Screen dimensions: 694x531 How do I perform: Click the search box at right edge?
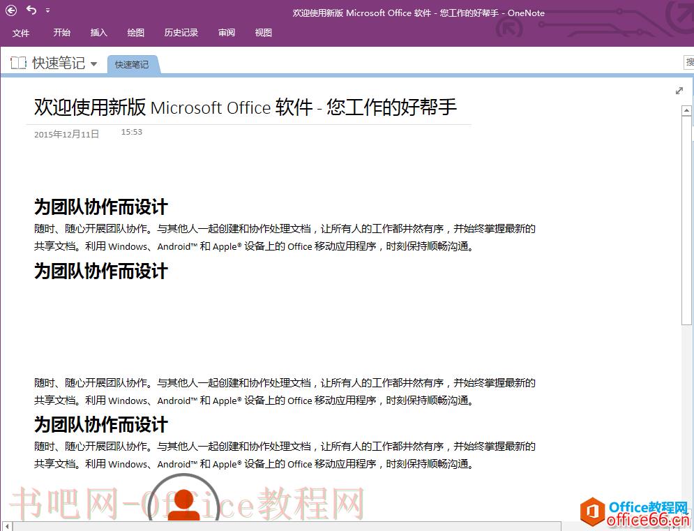pos(688,62)
